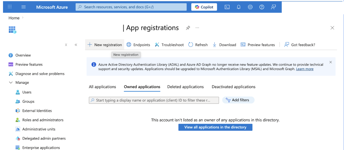Focus the search resources, services, and docs box
This screenshot has width=344, height=150.
click(x=131, y=7)
